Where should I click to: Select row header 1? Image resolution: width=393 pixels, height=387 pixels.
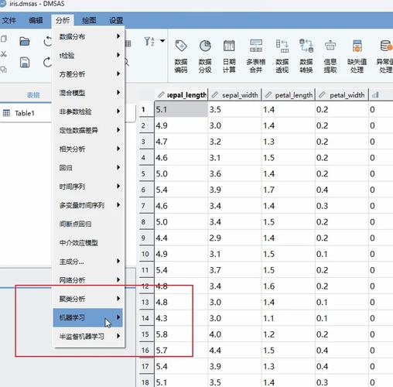[146, 110]
